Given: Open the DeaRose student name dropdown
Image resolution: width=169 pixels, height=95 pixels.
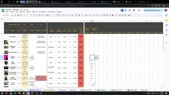Looking at the screenshot, I should [x=55, y=58].
